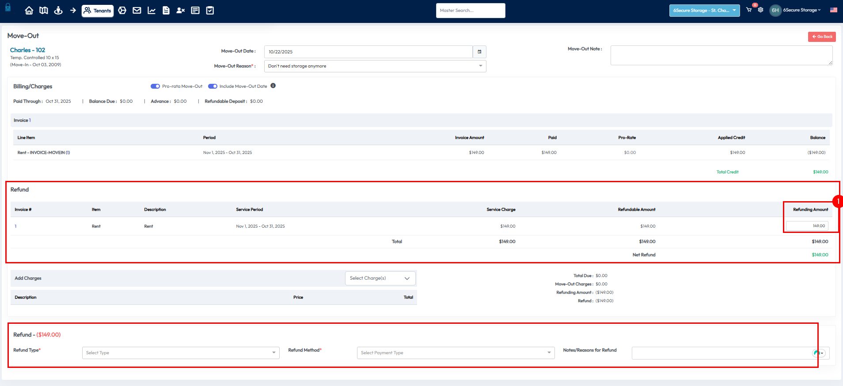Click the Go Back button
The image size is (843, 386).
click(x=822, y=37)
